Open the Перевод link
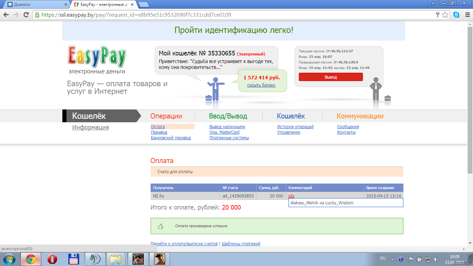 tap(159, 132)
